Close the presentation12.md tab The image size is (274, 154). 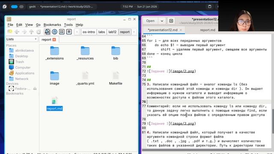pos(181,30)
